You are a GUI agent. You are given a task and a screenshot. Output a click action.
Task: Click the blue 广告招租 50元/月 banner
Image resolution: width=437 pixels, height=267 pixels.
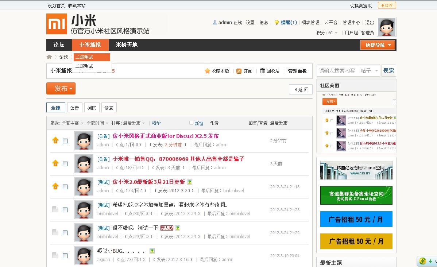pyautogui.click(x=356, y=219)
